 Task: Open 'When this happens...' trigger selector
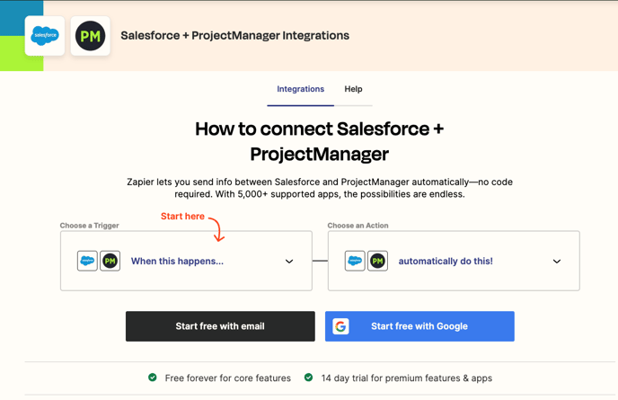(x=186, y=261)
